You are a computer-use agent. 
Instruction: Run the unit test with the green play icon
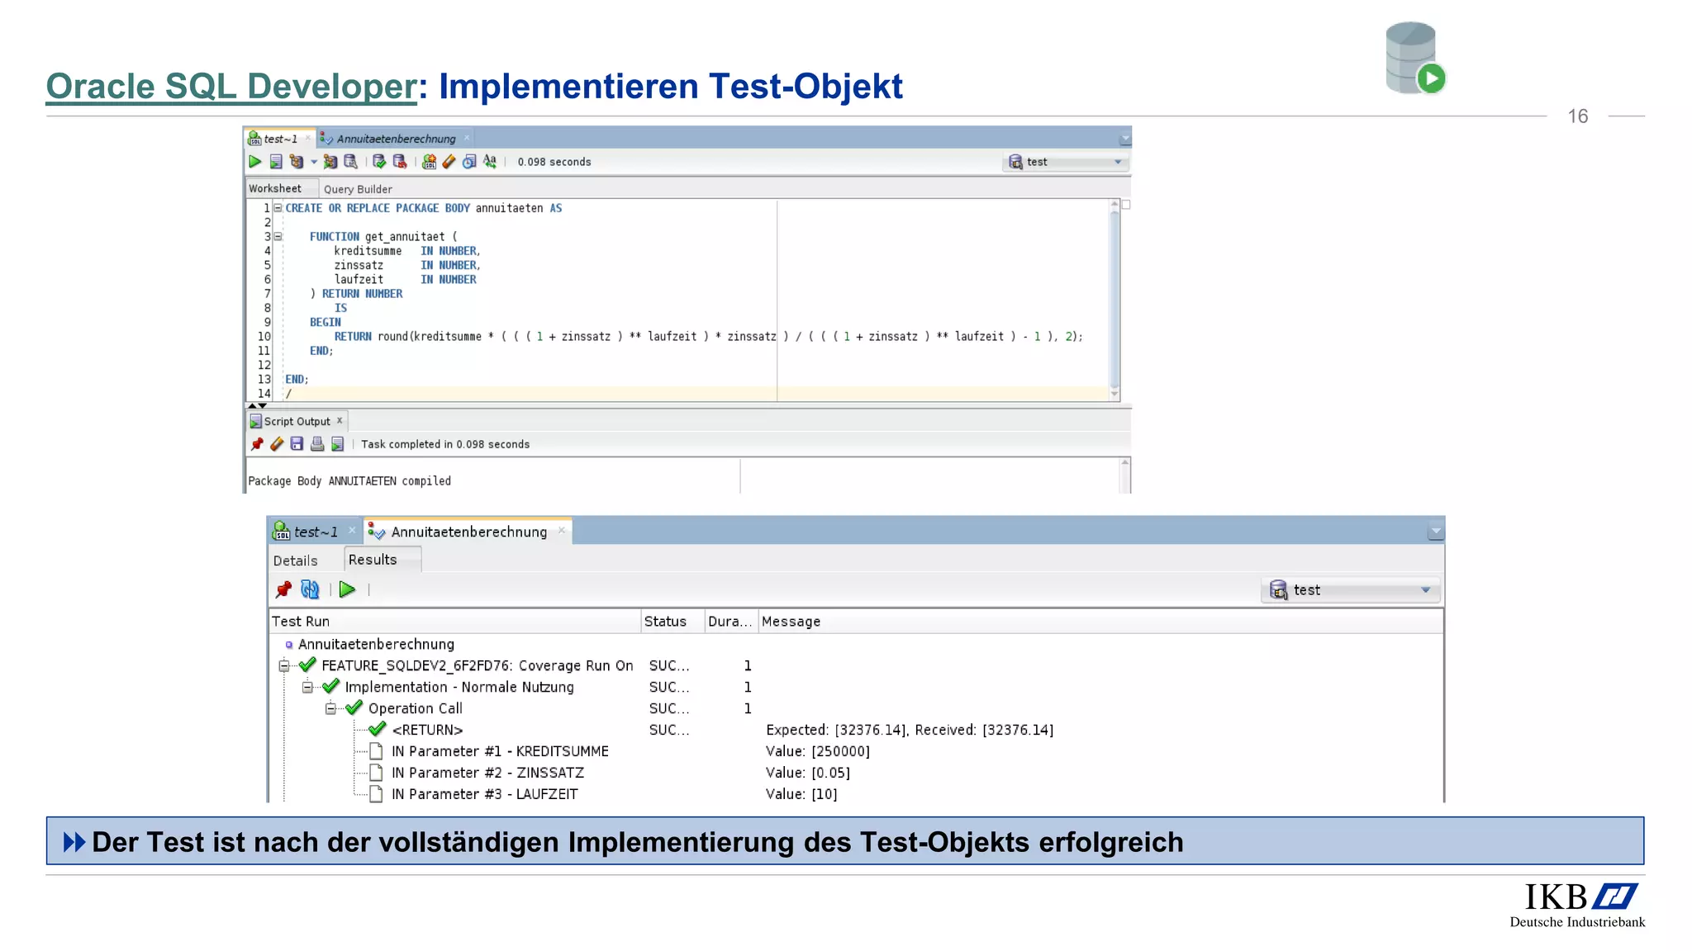[348, 589]
